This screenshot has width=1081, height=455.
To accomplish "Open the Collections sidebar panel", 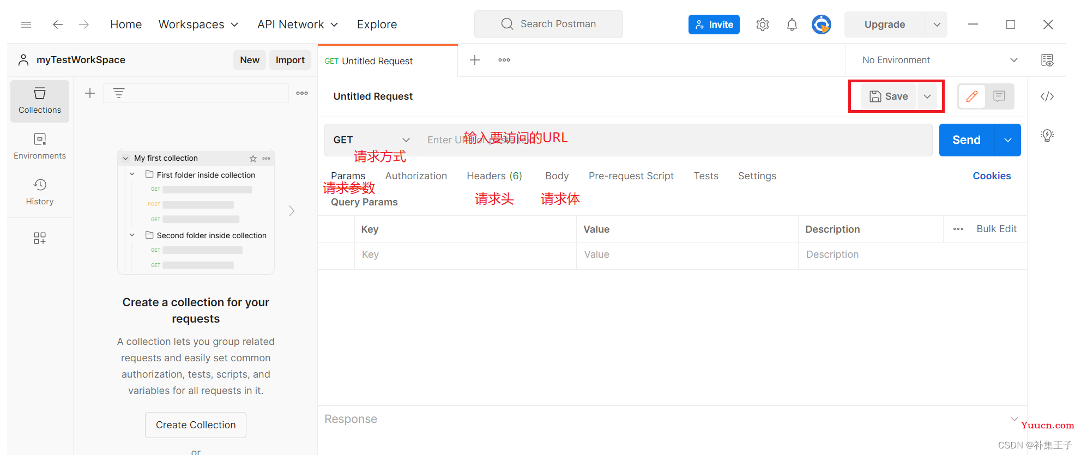I will click(x=40, y=101).
